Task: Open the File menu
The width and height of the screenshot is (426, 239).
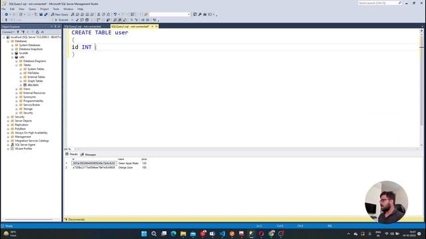Action: click(3, 9)
